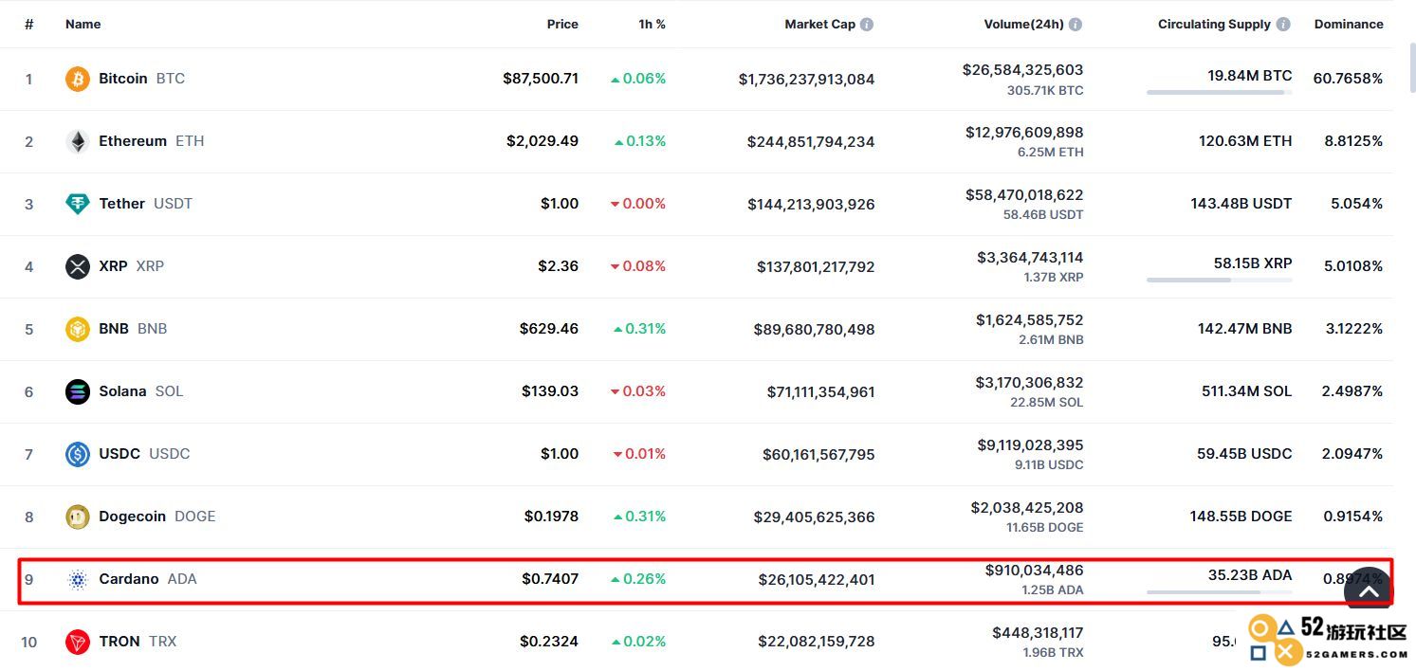Open the Ethereum ETH link
The image size is (1416, 671).
tap(152, 141)
